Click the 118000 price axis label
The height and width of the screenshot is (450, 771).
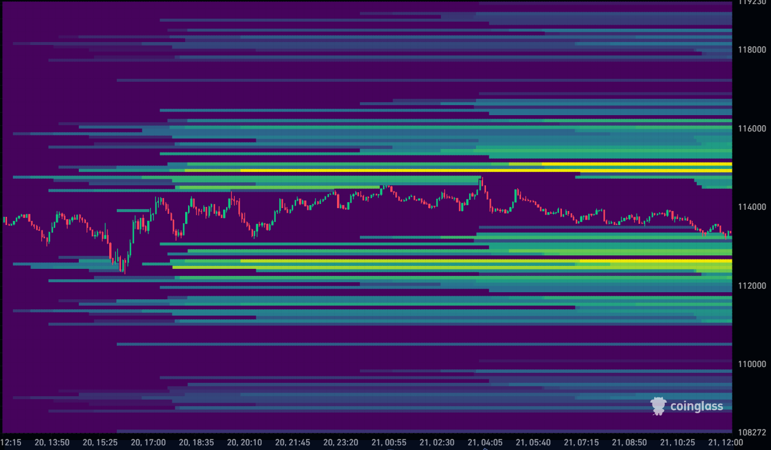752,50
